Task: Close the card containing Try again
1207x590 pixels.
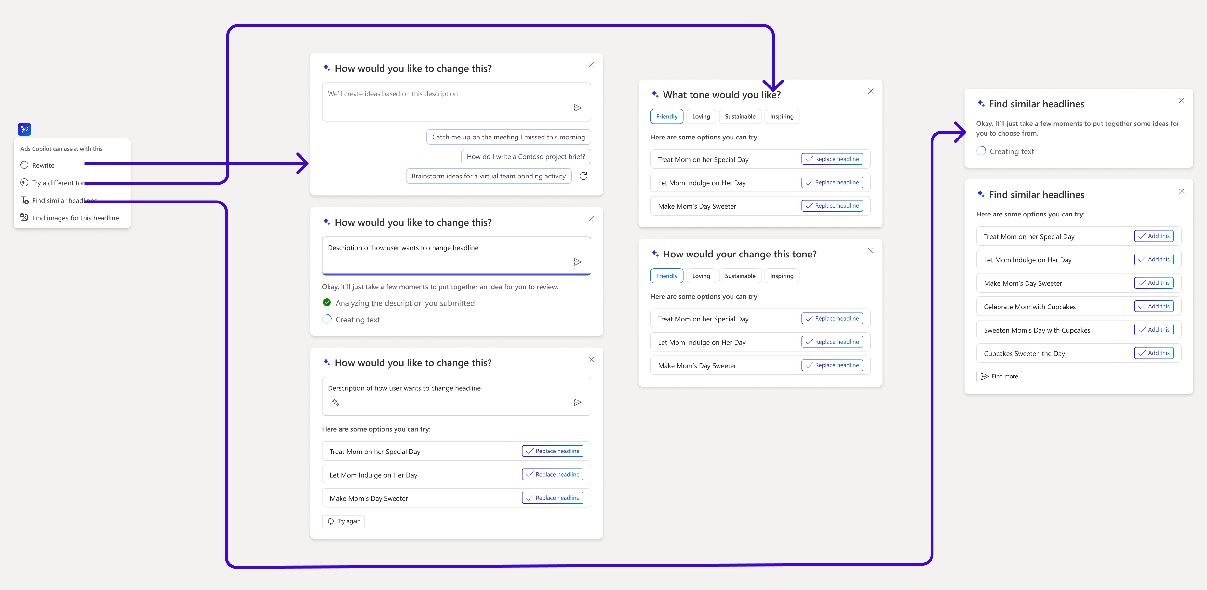Action: point(591,360)
